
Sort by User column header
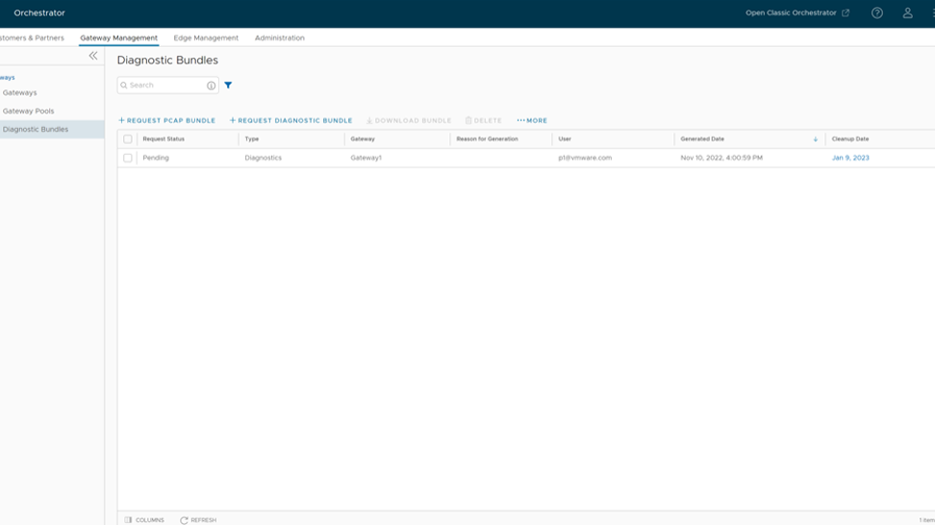coord(565,138)
